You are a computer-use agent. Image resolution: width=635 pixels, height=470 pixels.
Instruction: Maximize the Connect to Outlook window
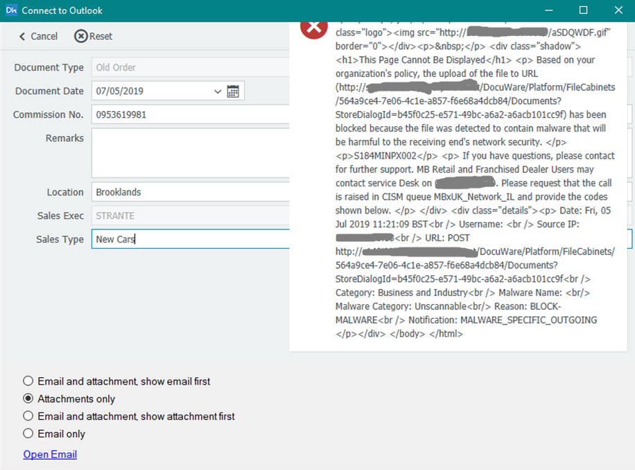point(583,10)
